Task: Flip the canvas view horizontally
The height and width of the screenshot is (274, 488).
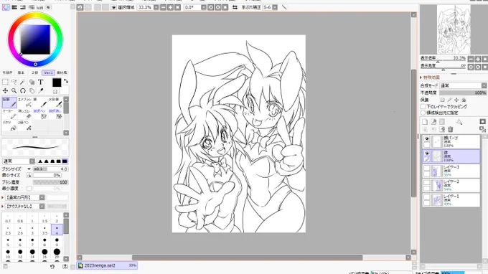Action: click(235, 7)
